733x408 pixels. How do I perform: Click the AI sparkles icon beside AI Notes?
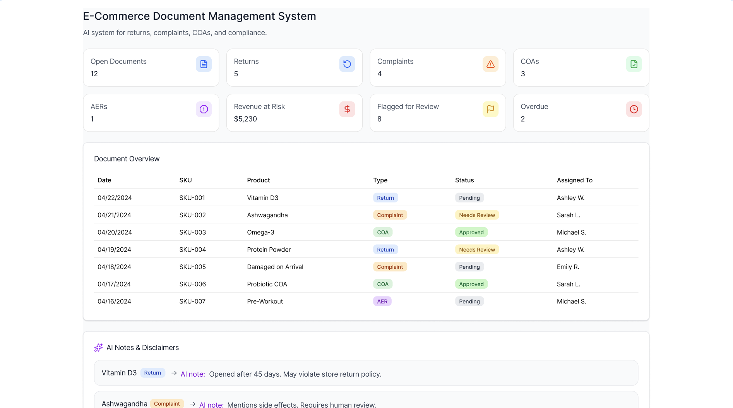[98, 348]
